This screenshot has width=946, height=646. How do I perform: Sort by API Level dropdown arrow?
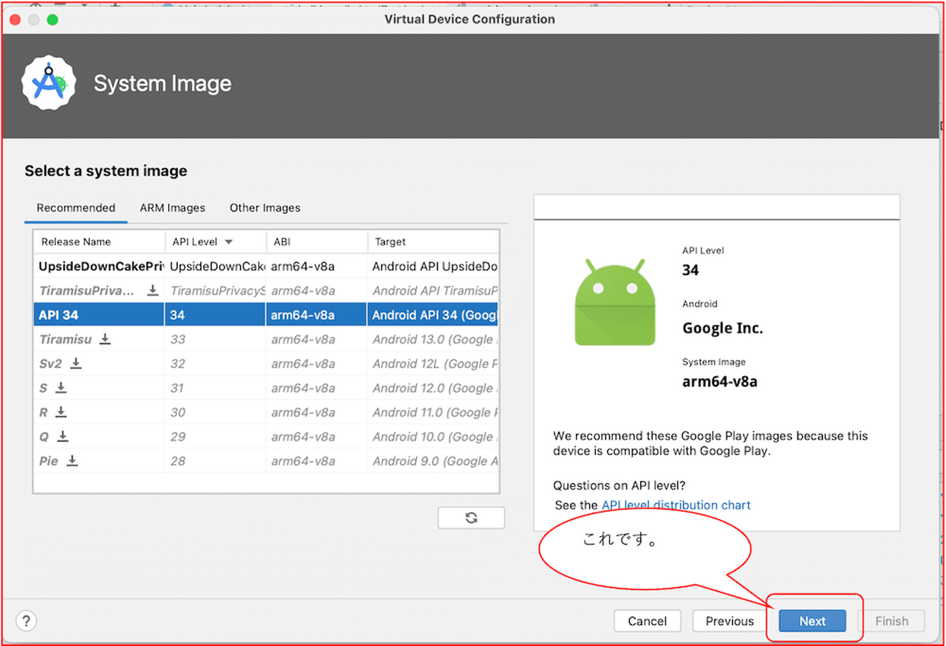[x=229, y=242]
